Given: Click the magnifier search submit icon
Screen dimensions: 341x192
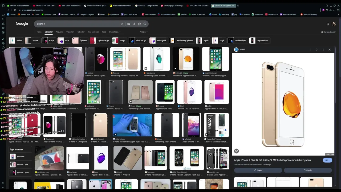Looking at the screenshot, I should tap(145, 24).
